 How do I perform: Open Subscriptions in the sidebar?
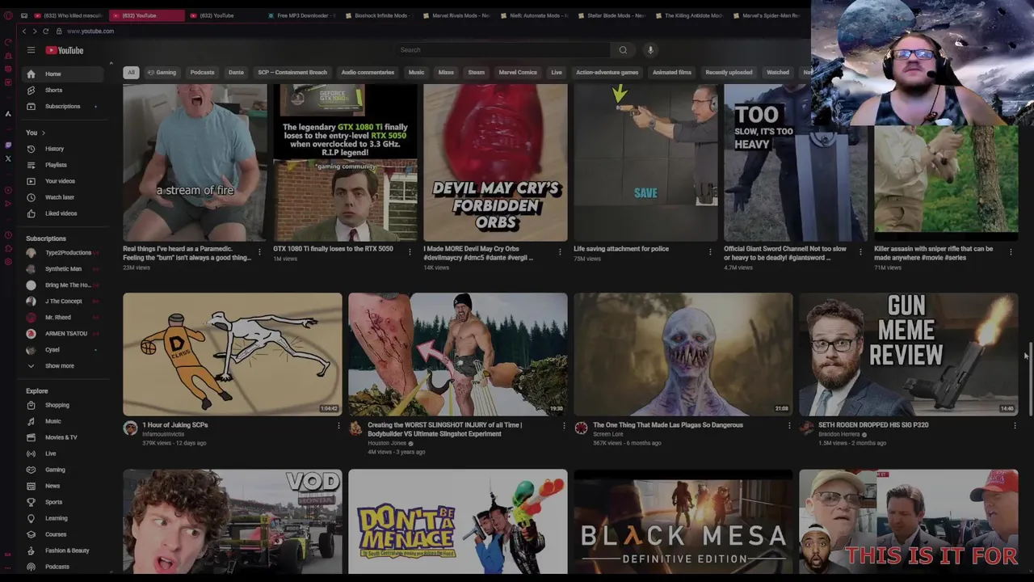(x=65, y=106)
